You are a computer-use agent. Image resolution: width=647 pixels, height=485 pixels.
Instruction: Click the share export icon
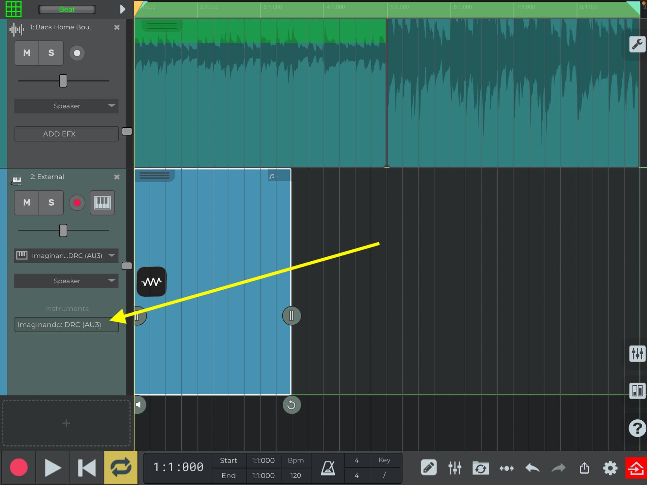584,468
